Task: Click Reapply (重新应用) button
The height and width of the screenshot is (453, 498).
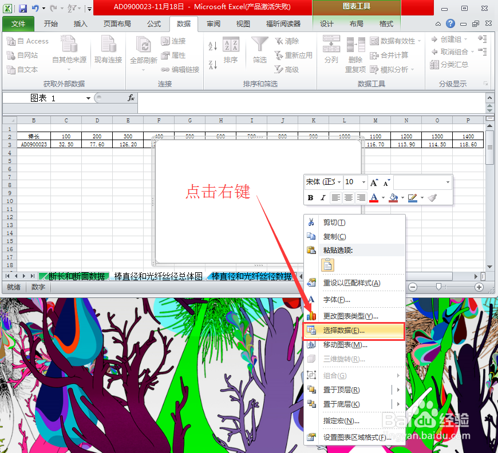Action: (294, 55)
